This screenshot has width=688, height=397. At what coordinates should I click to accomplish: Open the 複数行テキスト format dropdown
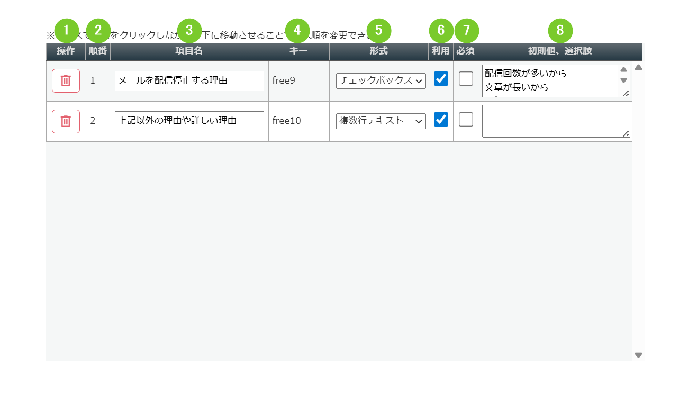pyautogui.click(x=381, y=121)
